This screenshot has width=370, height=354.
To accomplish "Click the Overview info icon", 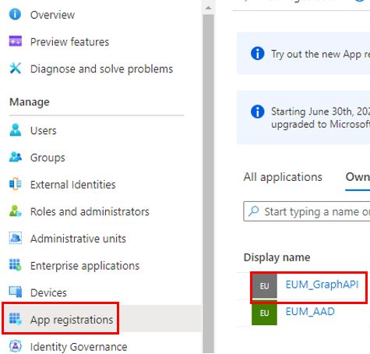I will pos(15,14).
